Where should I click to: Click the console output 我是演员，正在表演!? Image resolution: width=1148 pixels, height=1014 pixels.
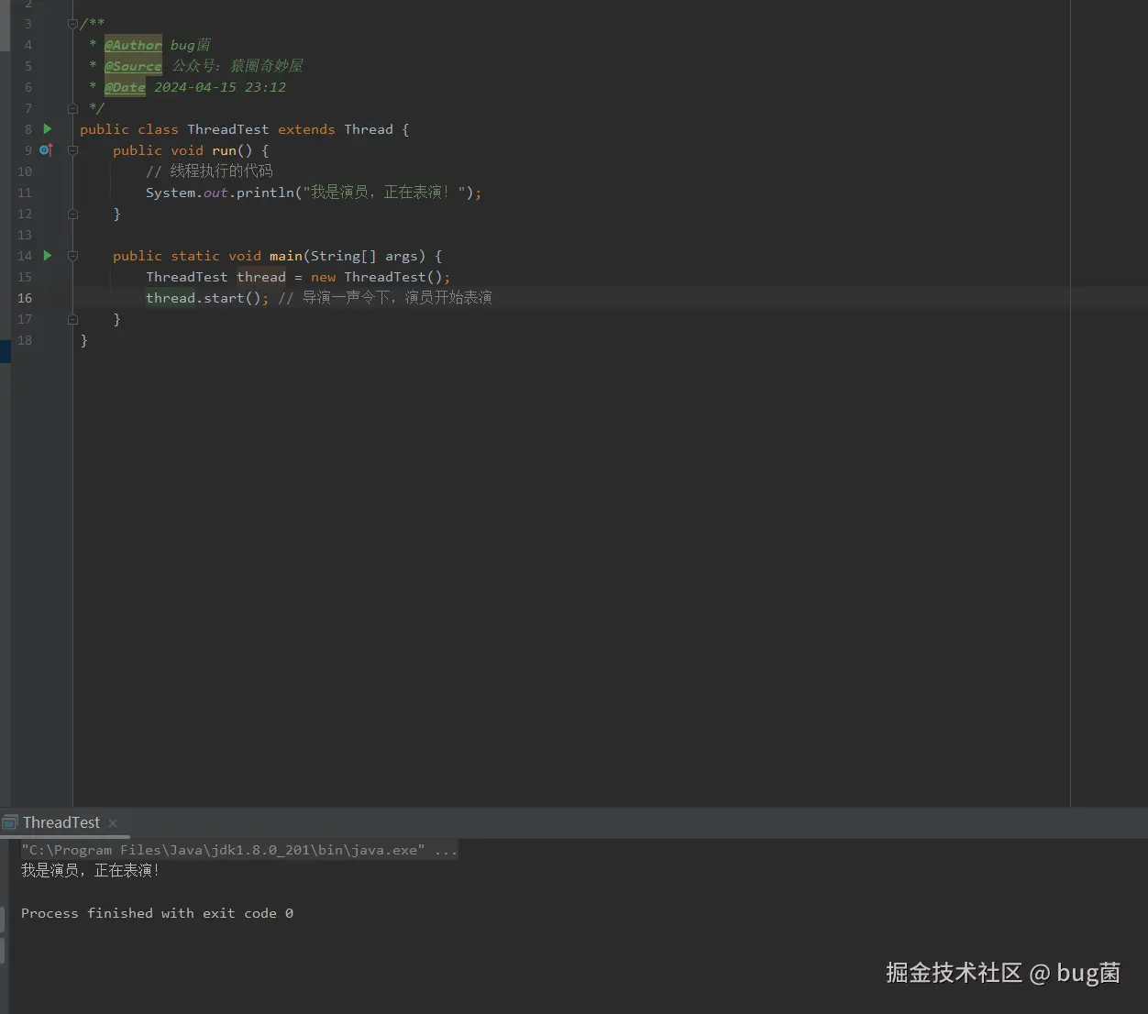(x=91, y=871)
